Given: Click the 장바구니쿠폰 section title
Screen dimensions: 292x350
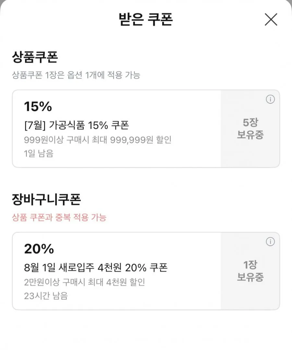Looking at the screenshot, I should (x=46, y=199).
